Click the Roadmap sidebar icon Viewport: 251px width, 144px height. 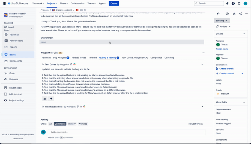6,35
